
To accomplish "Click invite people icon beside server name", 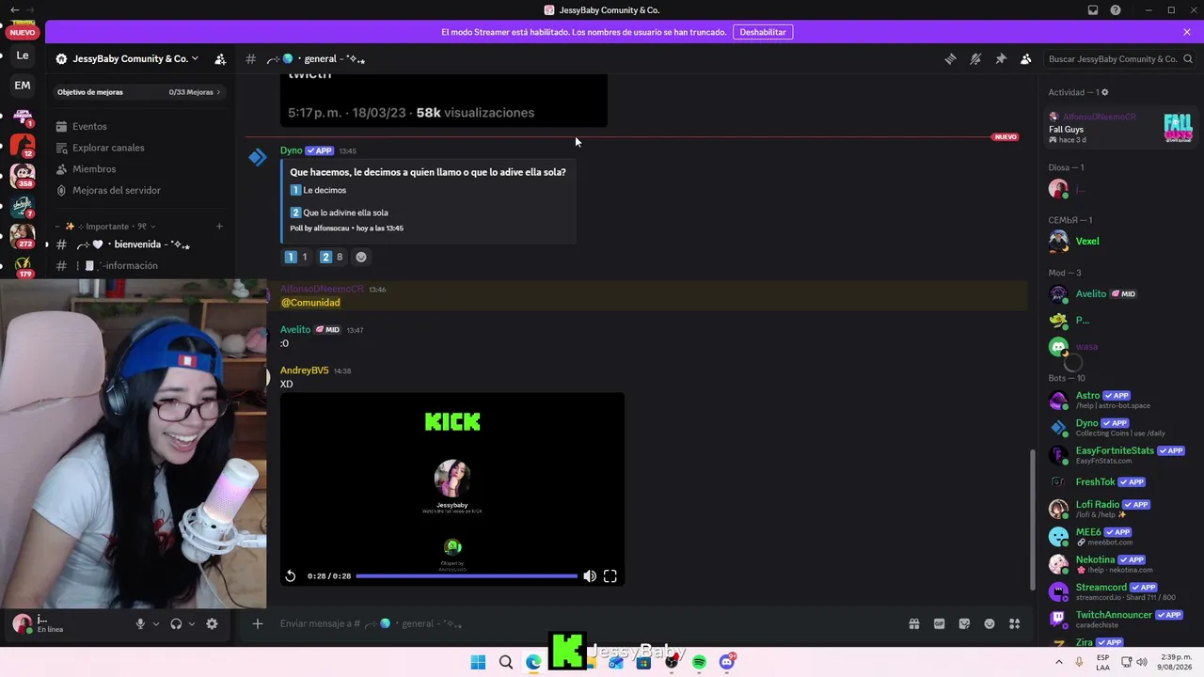I will coord(220,58).
